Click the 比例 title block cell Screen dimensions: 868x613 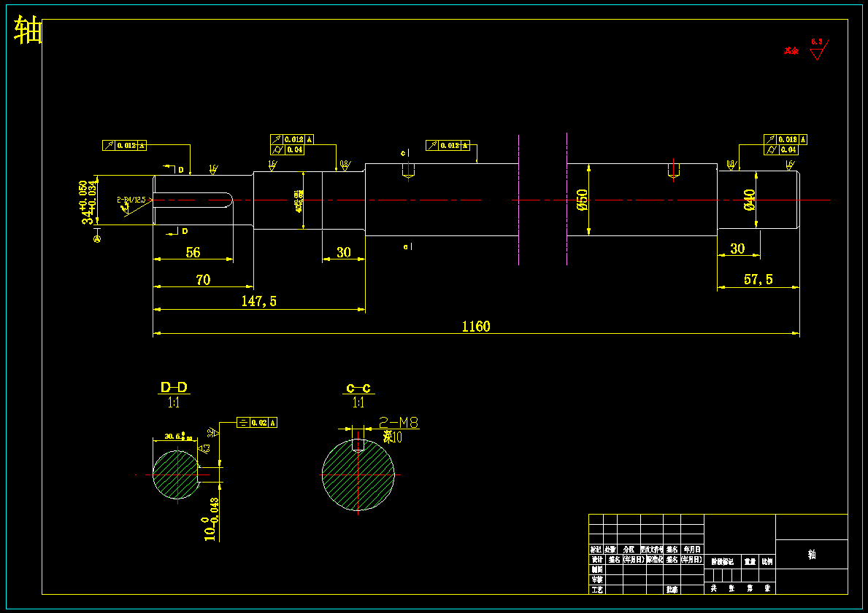pyautogui.click(x=767, y=561)
